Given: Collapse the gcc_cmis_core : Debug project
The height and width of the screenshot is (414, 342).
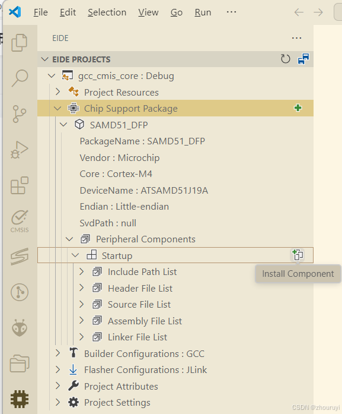Looking at the screenshot, I should [x=52, y=76].
